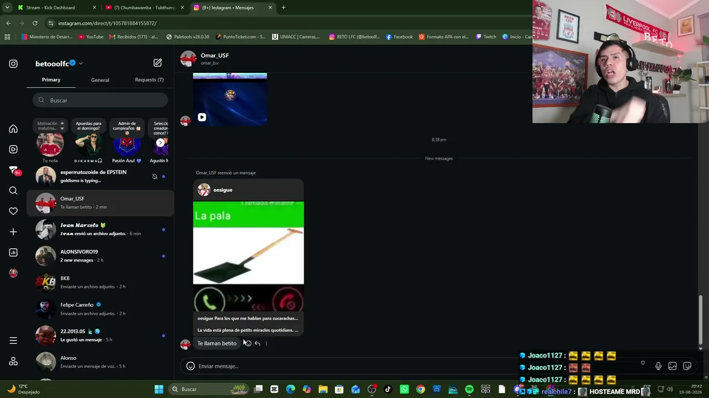Click the reel icon on the shared video
This screenshot has width=709, height=398.
click(x=202, y=117)
